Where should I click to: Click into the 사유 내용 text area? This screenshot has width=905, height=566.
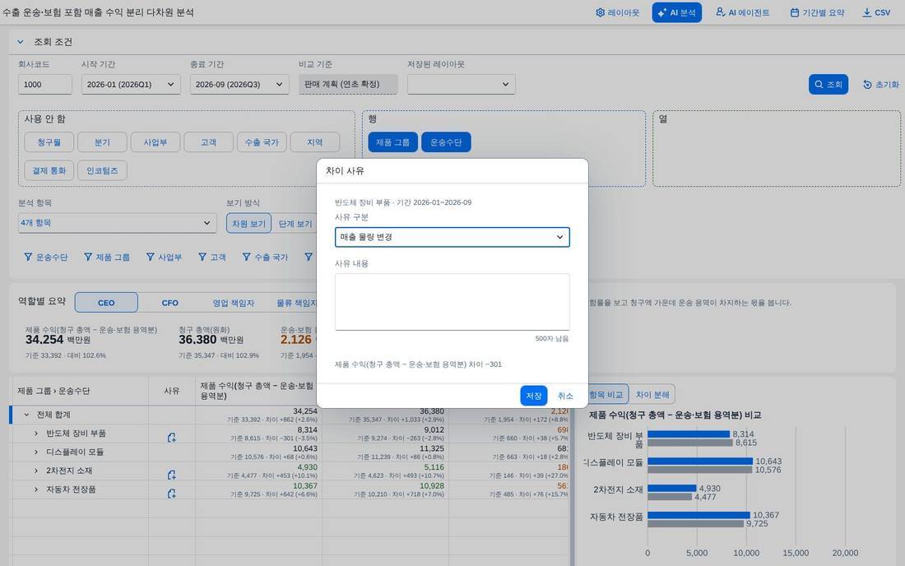coord(452,302)
